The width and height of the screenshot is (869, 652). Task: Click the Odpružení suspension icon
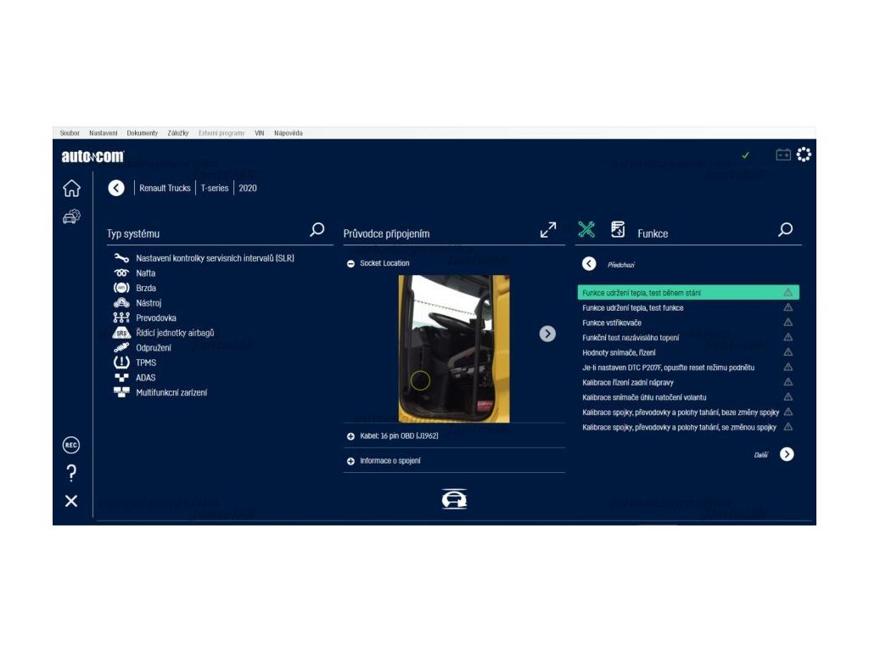click(x=121, y=347)
